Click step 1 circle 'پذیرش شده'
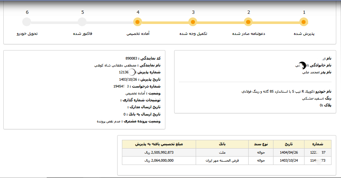This screenshot has height=178, width=341. (x=304, y=22)
